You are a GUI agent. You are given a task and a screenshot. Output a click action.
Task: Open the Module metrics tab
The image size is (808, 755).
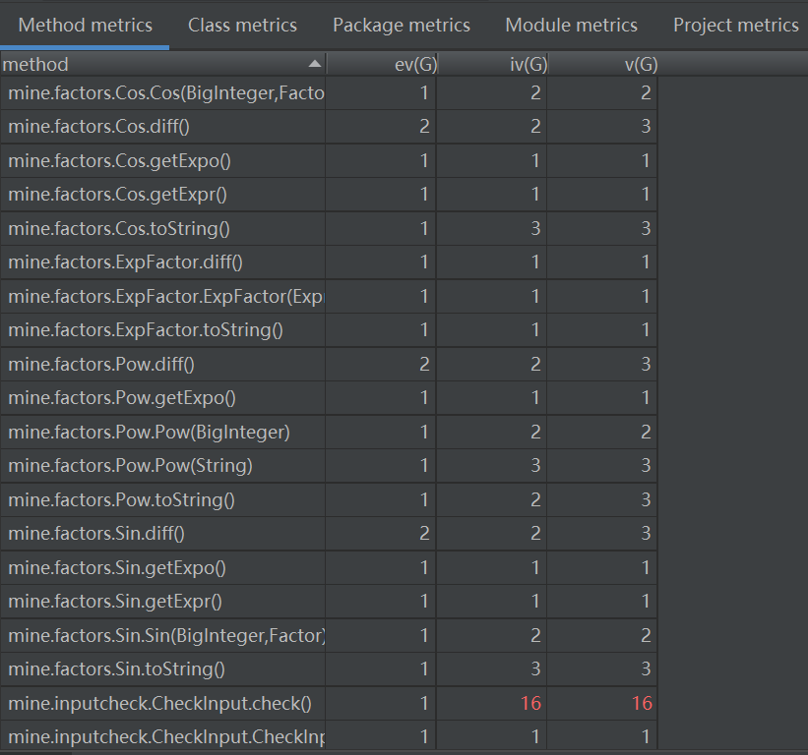click(571, 25)
